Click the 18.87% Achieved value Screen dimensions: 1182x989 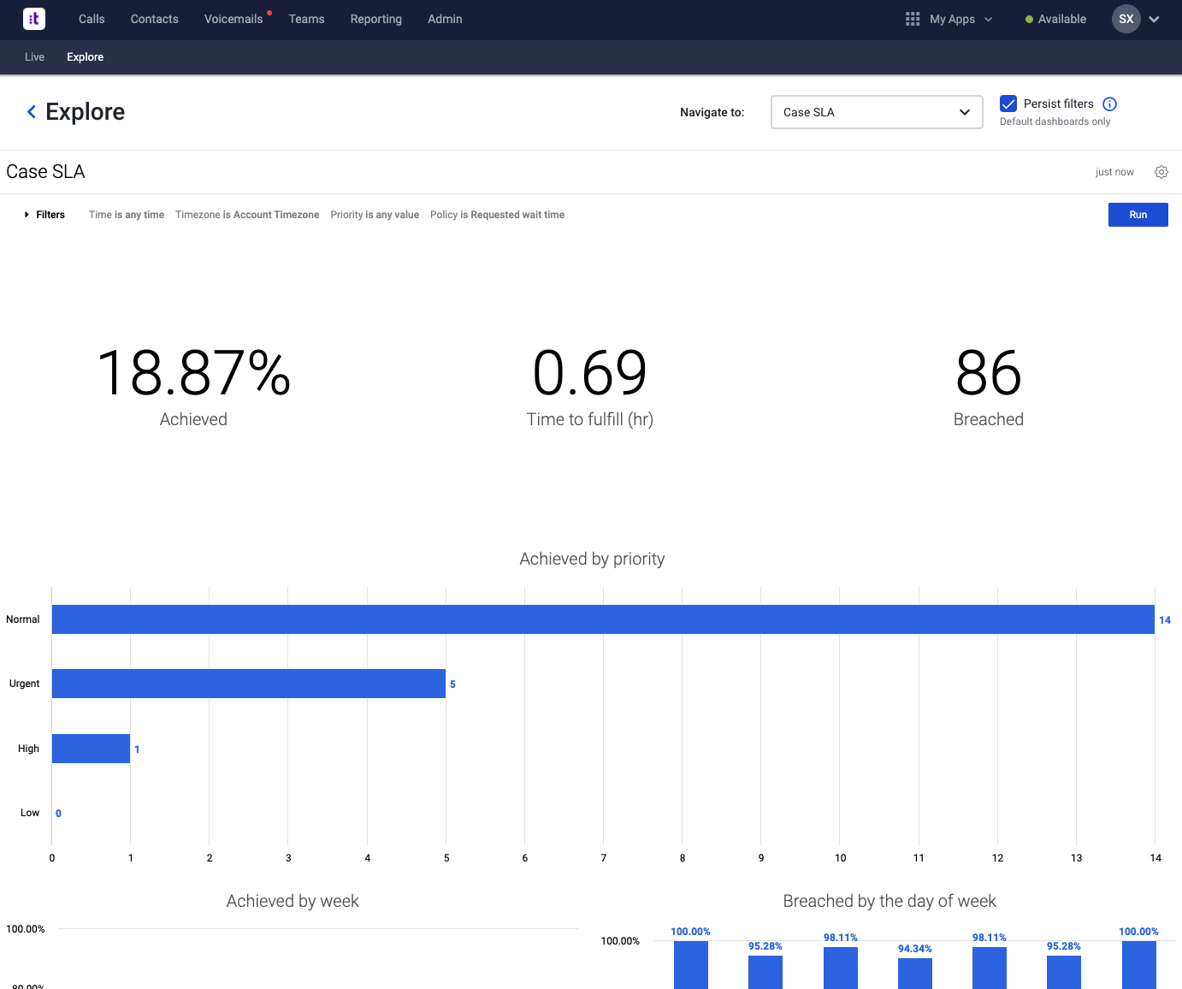click(194, 373)
